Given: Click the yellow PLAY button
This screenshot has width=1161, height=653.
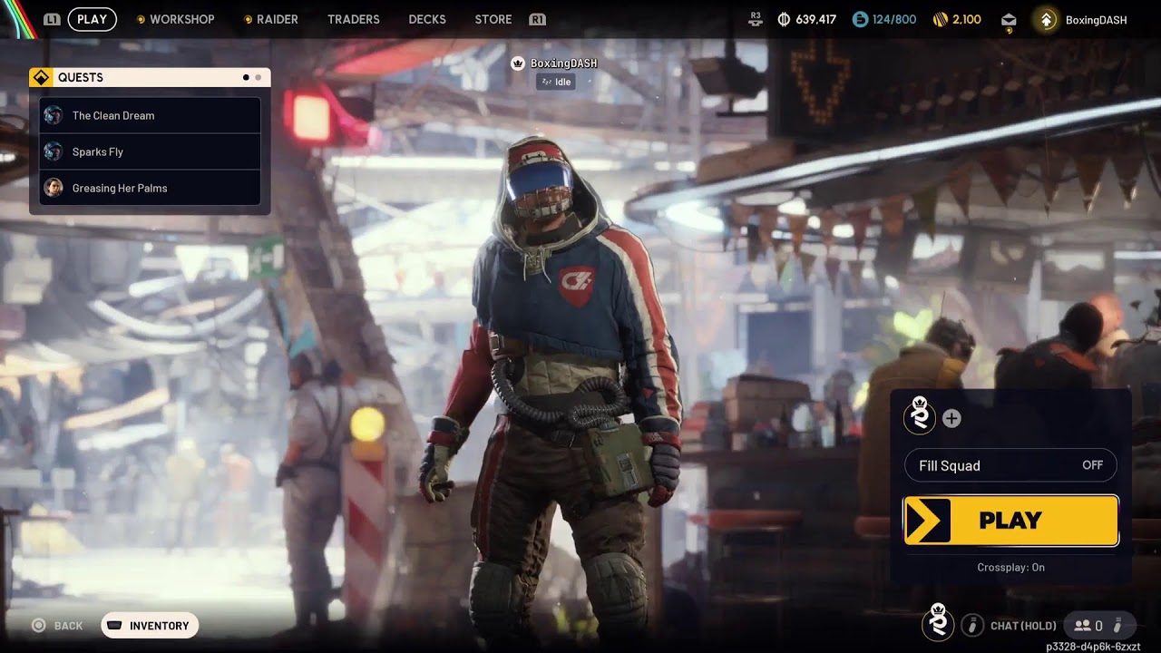Looking at the screenshot, I should [1010, 521].
